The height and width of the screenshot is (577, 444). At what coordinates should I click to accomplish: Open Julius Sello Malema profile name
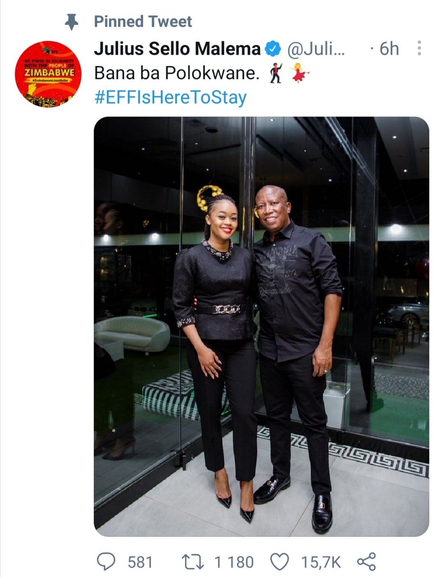pos(177,49)
